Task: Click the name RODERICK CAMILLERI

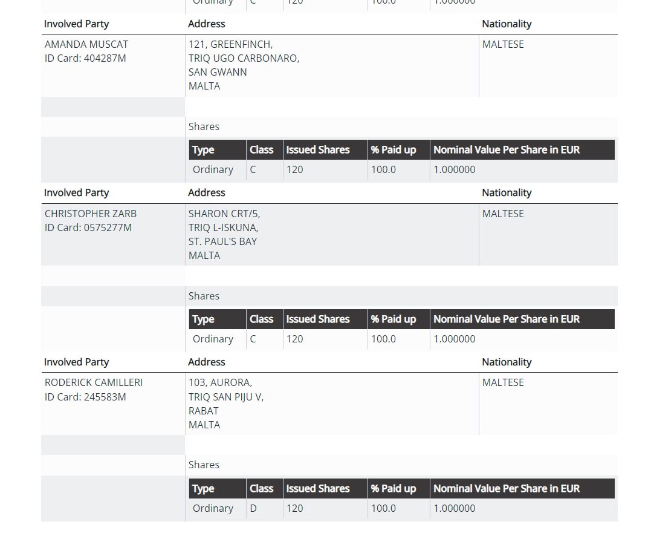Action: pos(94,382)
